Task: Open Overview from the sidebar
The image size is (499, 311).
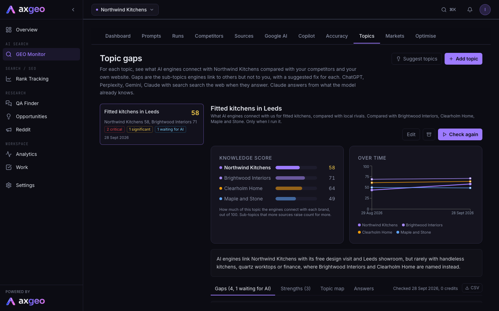Action: 42,30
